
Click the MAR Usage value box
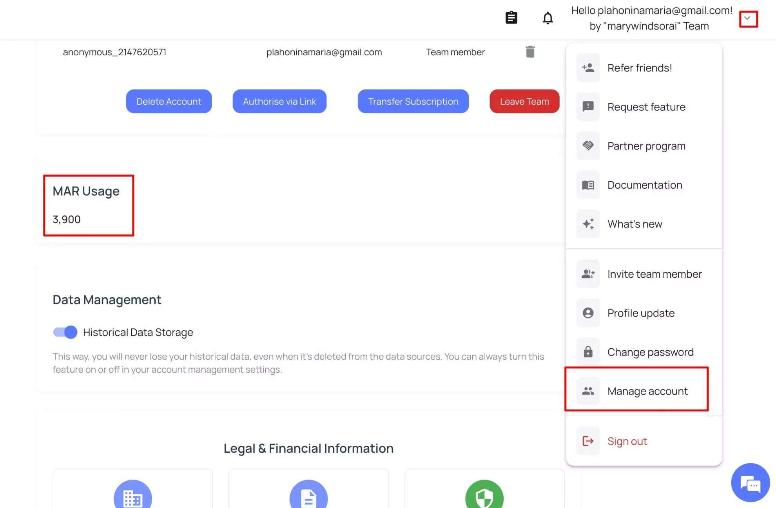tap(89, 205)
